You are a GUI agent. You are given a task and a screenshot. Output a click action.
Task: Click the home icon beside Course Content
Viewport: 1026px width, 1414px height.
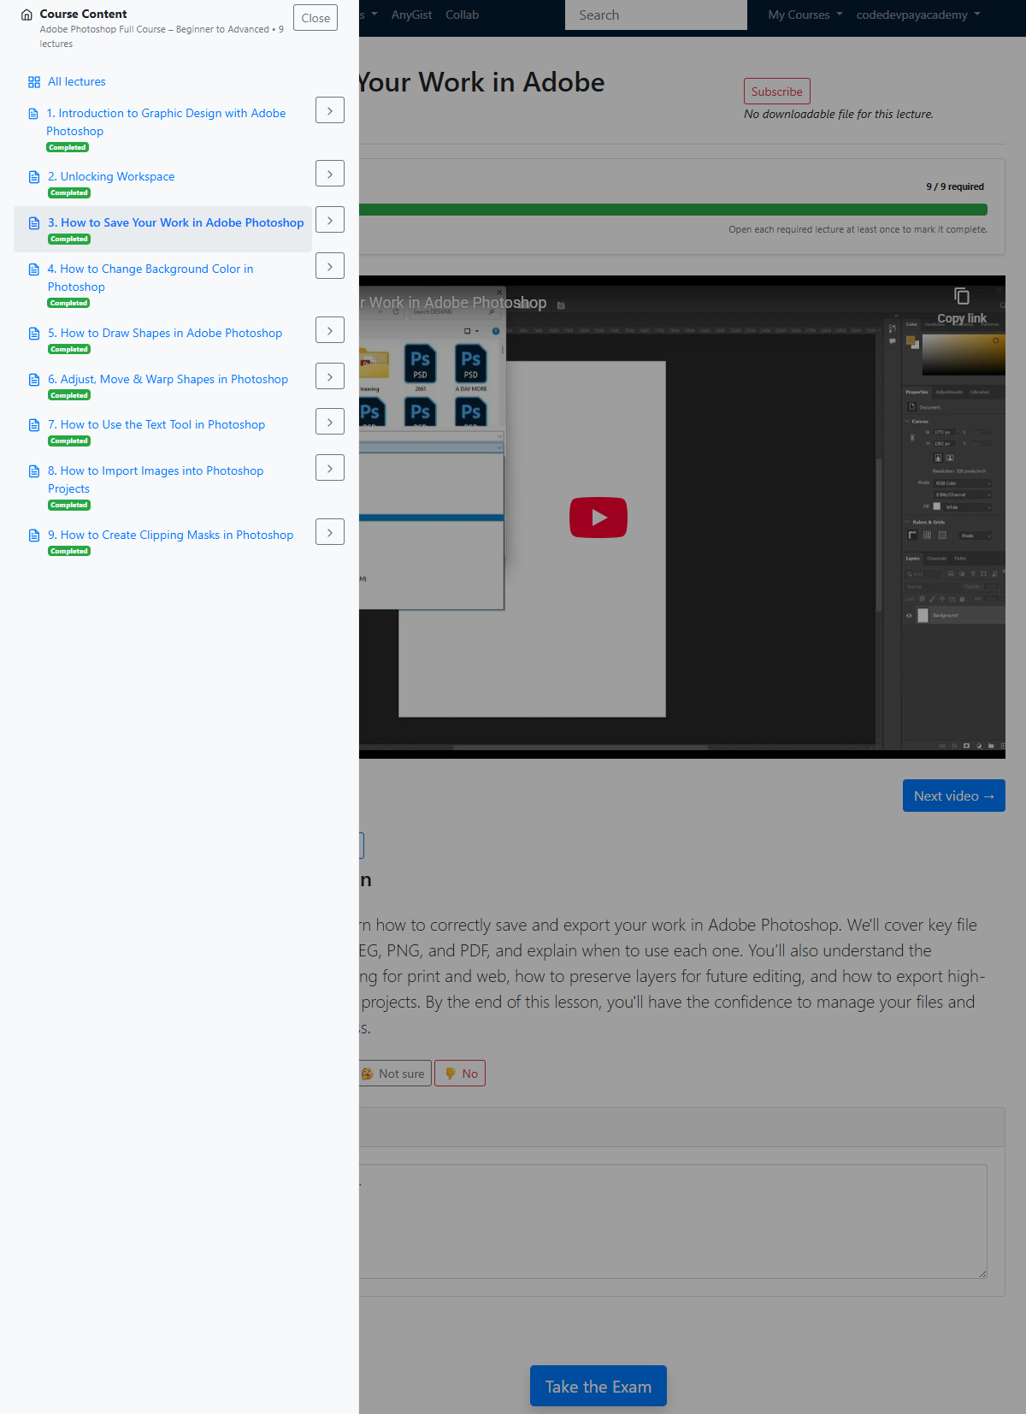(x=27, y=15)
